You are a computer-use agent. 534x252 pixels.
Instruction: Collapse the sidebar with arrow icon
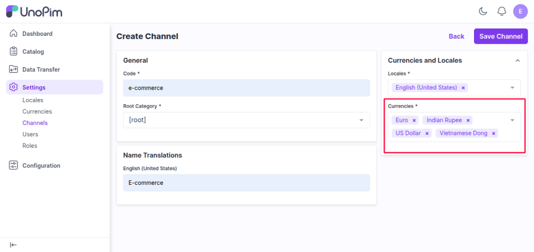point(14,245)
